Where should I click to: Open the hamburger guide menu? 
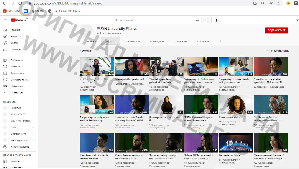(5, 20)
